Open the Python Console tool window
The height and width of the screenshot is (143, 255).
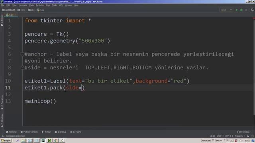tap(29, 132)
